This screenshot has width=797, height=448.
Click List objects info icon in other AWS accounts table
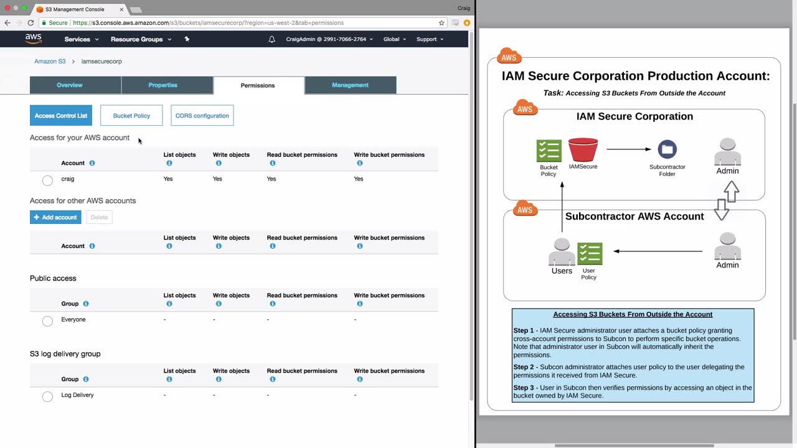169,246
